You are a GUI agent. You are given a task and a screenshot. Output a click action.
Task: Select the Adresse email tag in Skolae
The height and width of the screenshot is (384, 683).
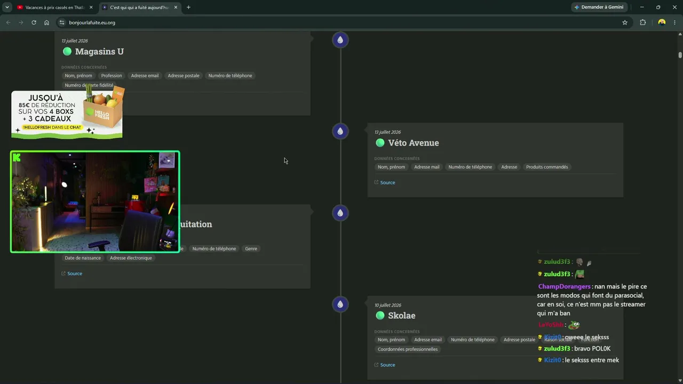pyautogui.click(x=428, y=340)
